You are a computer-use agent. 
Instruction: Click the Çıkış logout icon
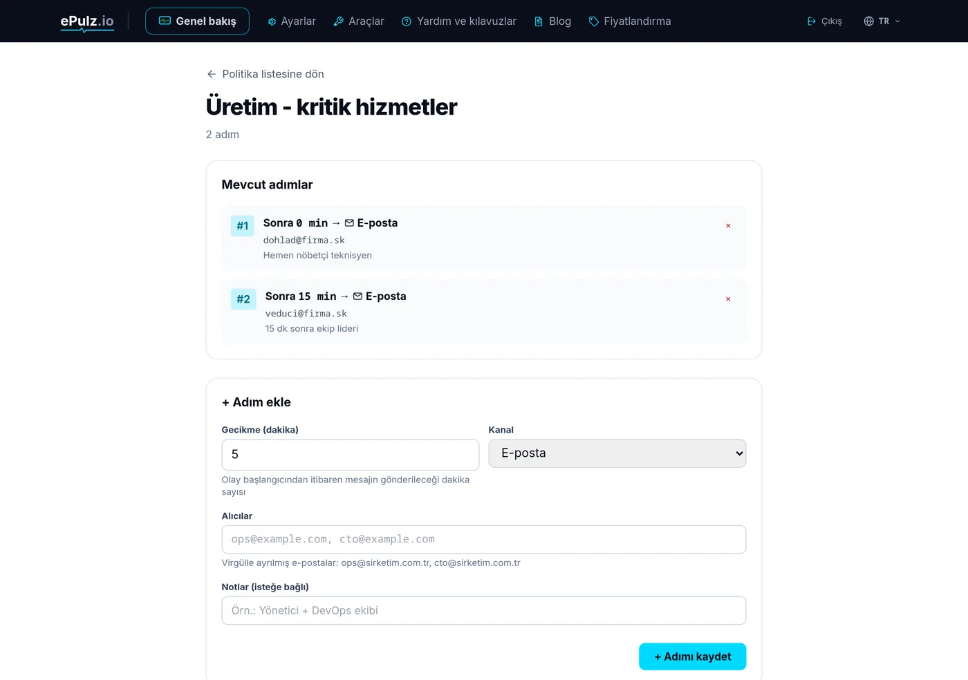pyautogui.click(x=812, y=21)
